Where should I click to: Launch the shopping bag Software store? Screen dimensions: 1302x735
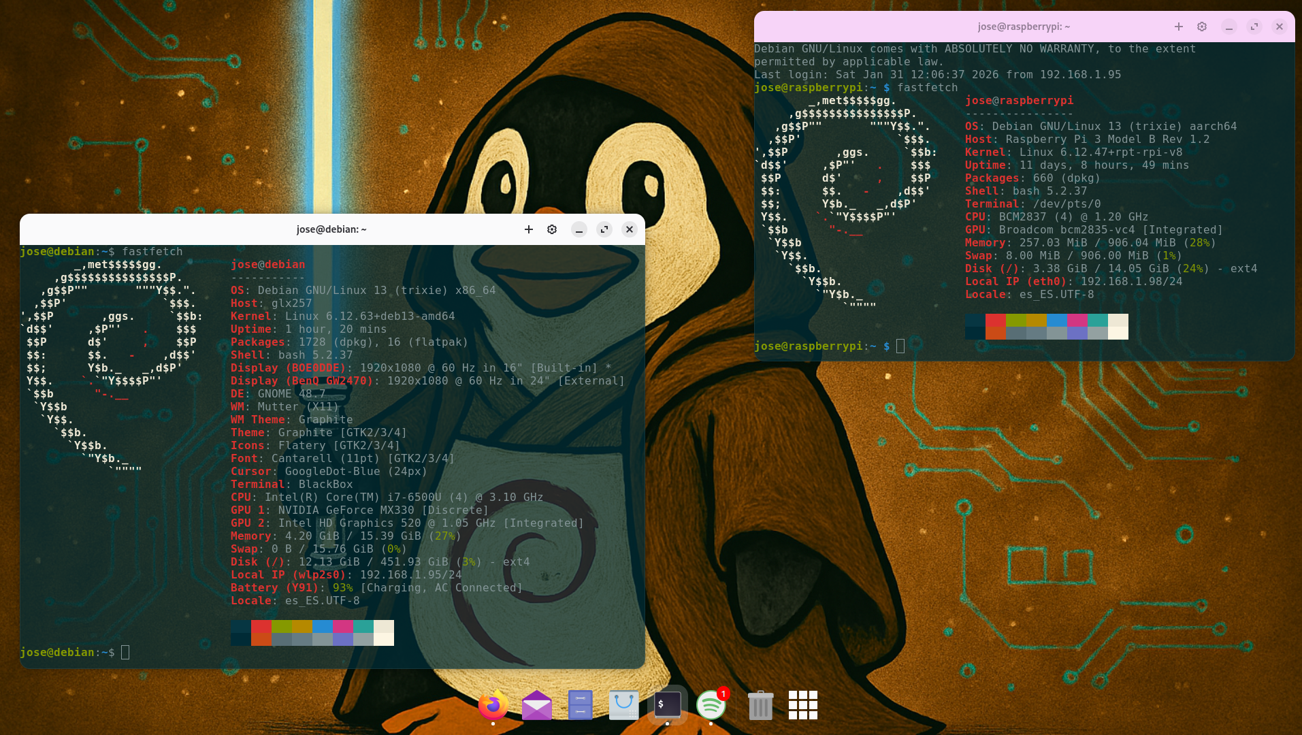pos(623,705)
